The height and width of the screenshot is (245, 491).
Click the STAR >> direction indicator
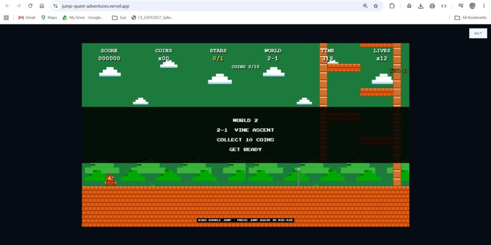pos(399,71)
